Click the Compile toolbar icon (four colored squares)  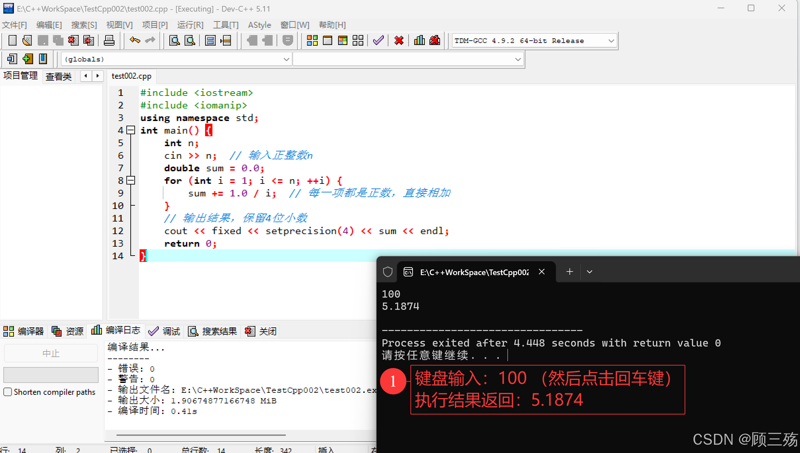(x=312, y=41)
